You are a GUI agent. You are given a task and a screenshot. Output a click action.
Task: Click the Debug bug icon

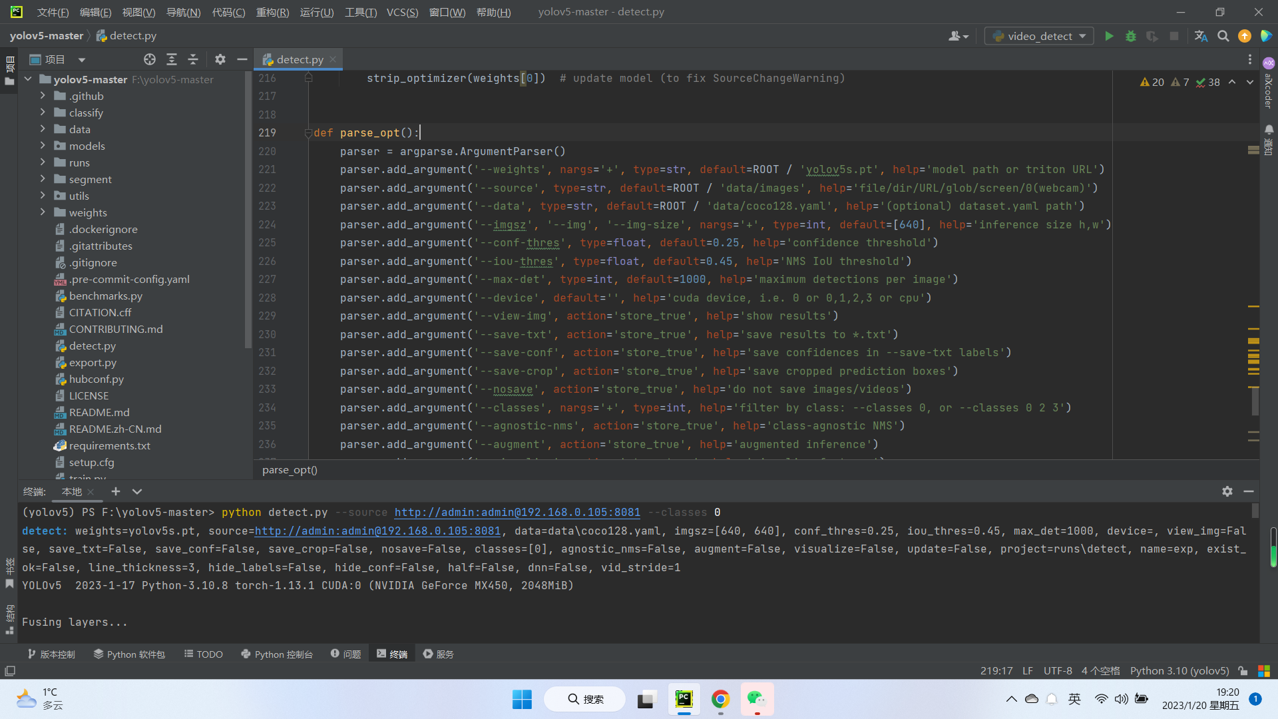pyautogui.click(x=1130, y=36)
